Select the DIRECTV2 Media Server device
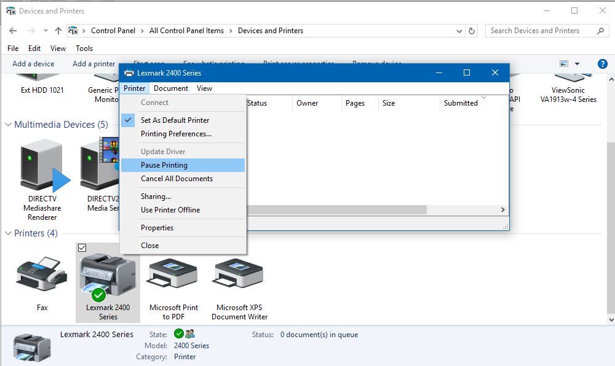Image resolution: width=615 pixels, height=366 pixels. (100, 163)
